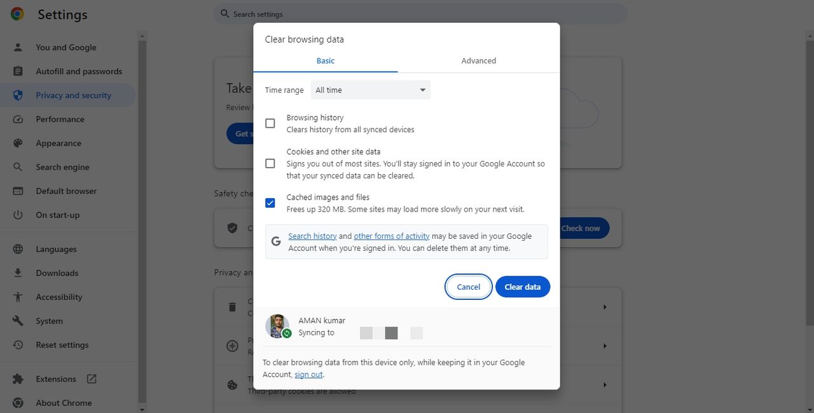Click the magnifier icon in the search settings bar
Image resolution: width=814 pixels, height=413 pixels.
[x=224, y=13]
